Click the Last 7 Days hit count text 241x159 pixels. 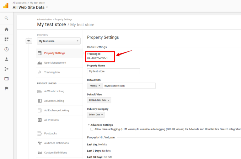(x=99, y=151)
